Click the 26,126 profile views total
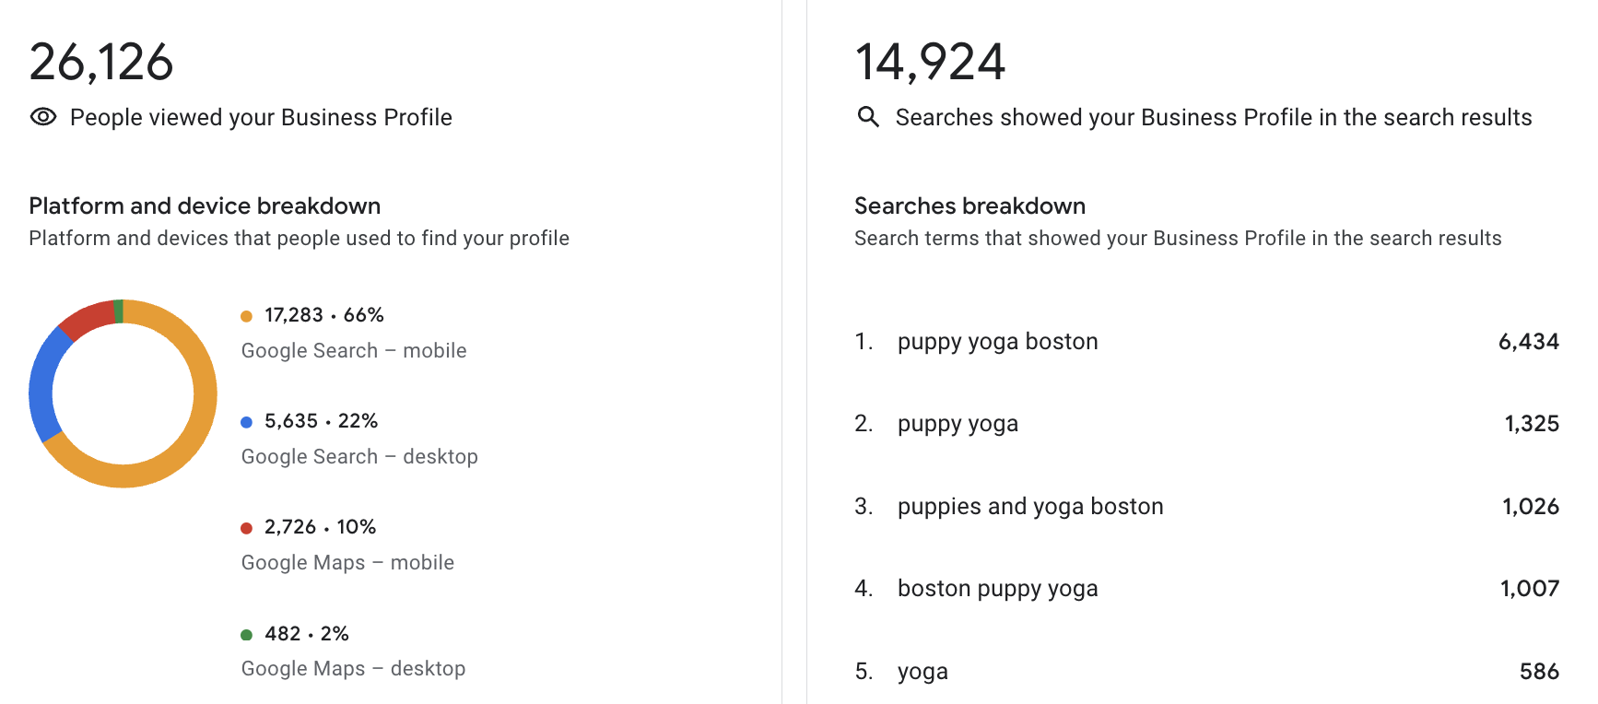Viewport: 1598px width, 704px height. (x=101, y=62)
